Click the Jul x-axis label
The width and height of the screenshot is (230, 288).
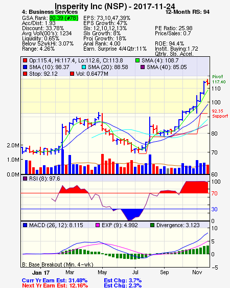tap(135, 272)
